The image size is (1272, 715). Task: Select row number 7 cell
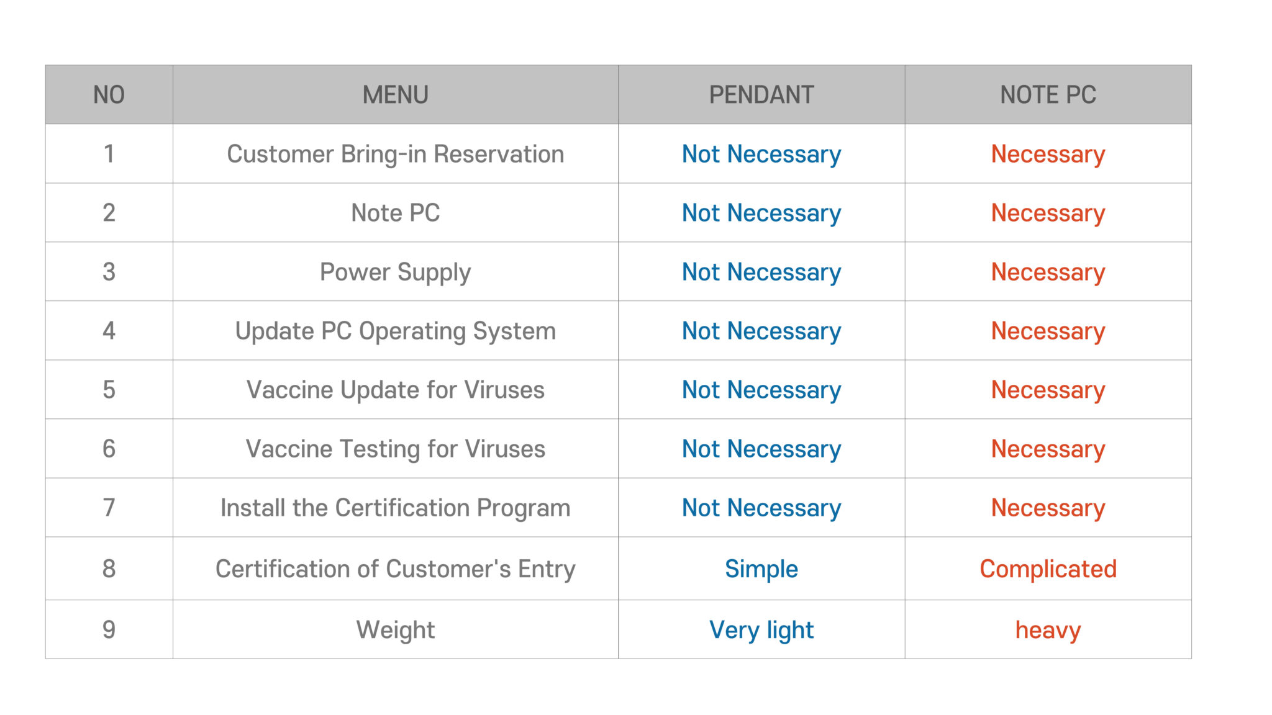click(x=109, y=508)
